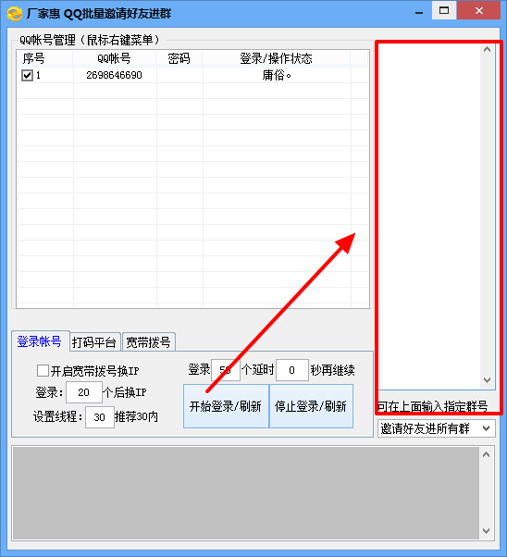Enable 开启宽带拨号换IP checkbox
The height and width of the screenshot is (557, 507).
[x=43, y=370]
